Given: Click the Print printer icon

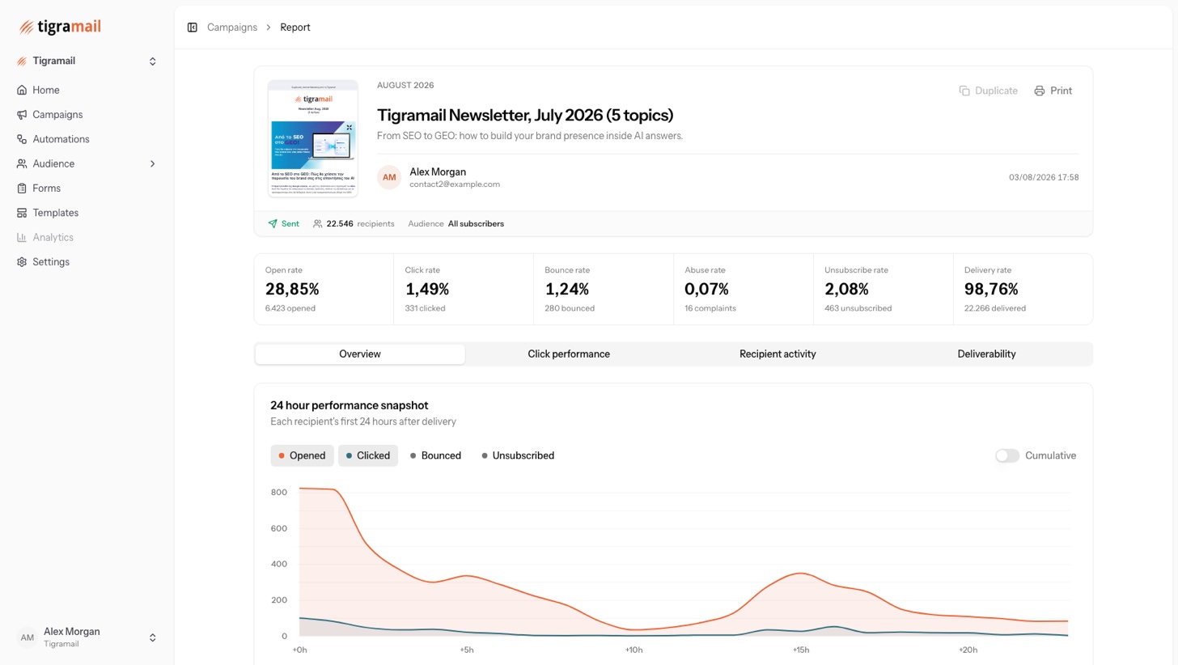Looking at the screenshot, I should pos(1040,91).
